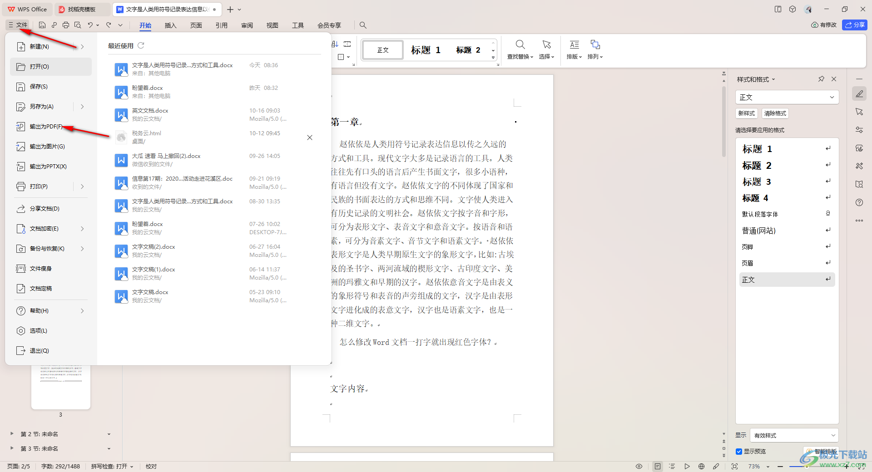
Task: Click the sort icon in ribbon
Action: pyautogui.click(x=335, y=44)
